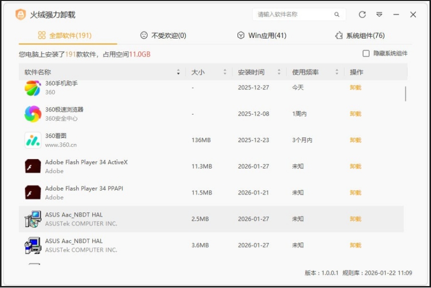Click the search magnifier icon
The height and width of the screenshot is (288, 431).
click(337, 14)
